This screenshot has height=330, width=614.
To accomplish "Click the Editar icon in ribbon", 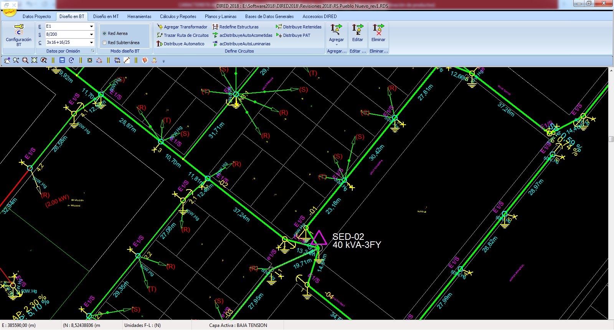I will [357, 33].
